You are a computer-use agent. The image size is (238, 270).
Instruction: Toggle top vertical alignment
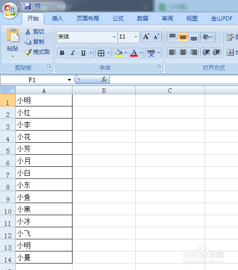172,37
